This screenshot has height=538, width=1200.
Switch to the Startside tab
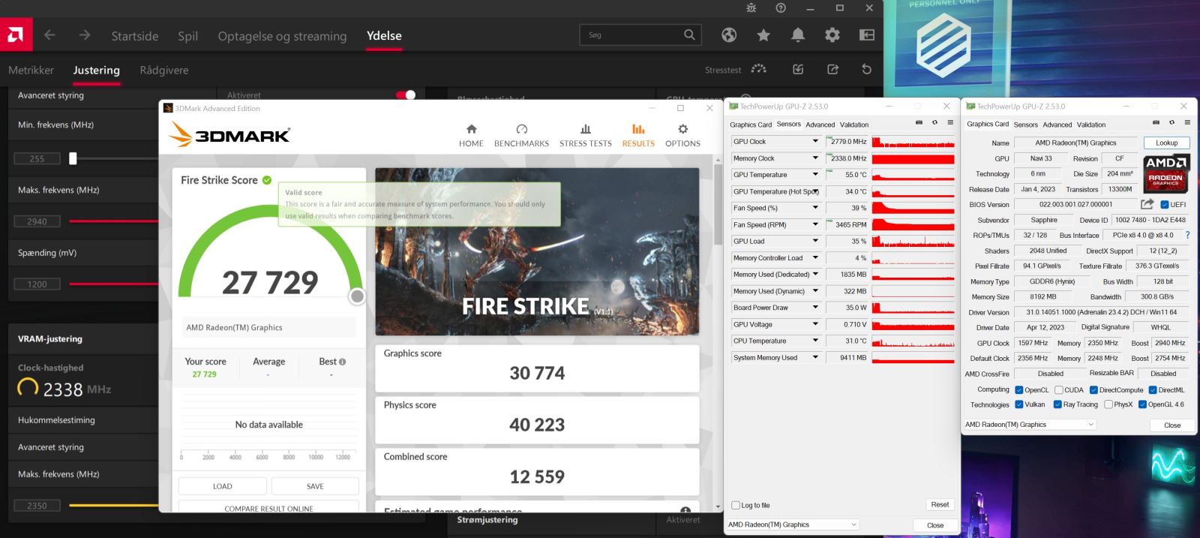[135, 36]
